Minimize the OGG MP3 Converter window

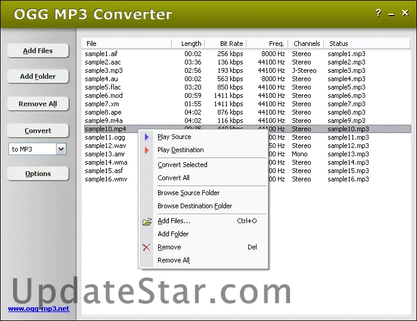[391, 15]
